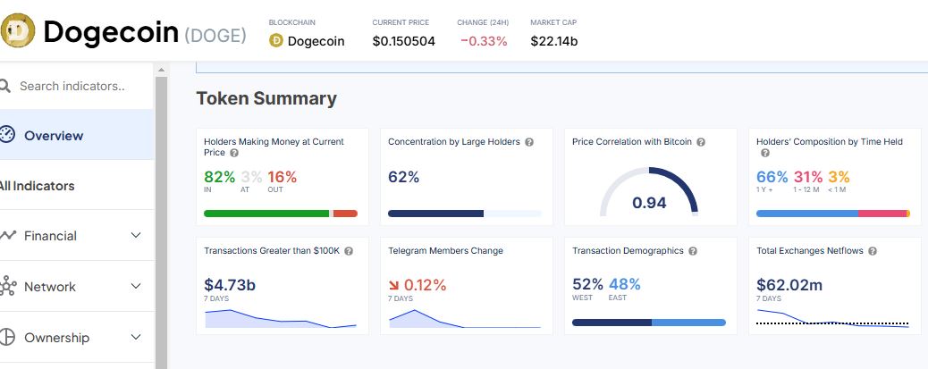Click the Network nodes icon
Viewport: 928px width, 369px height.
point(8,287)
